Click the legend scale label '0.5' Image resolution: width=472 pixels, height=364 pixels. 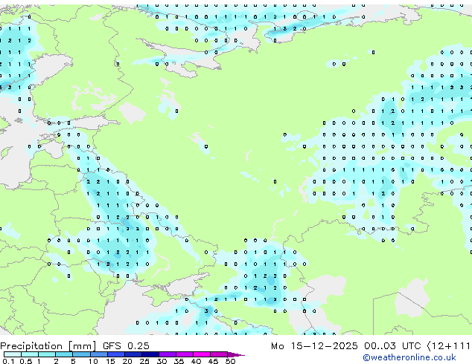tap(26, 361)
